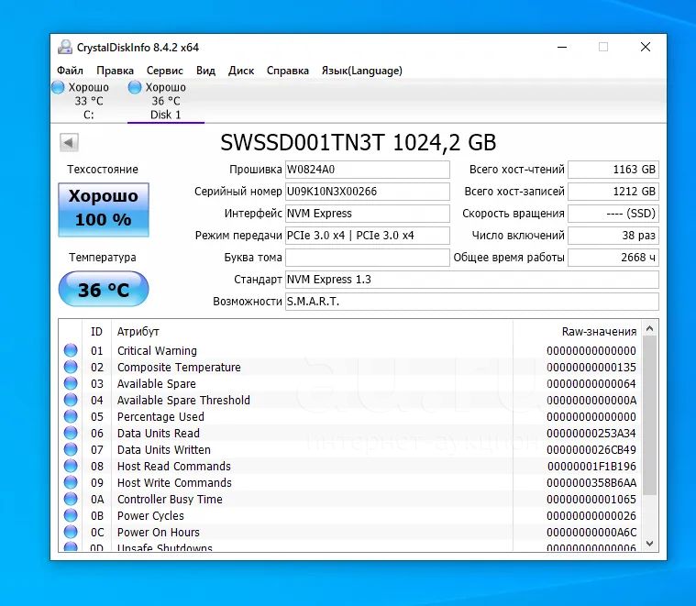Select the Composite Temperature attribute row
Image resolution: width=696 pixels, height=606 pixels.
click(x=350, y=367)
